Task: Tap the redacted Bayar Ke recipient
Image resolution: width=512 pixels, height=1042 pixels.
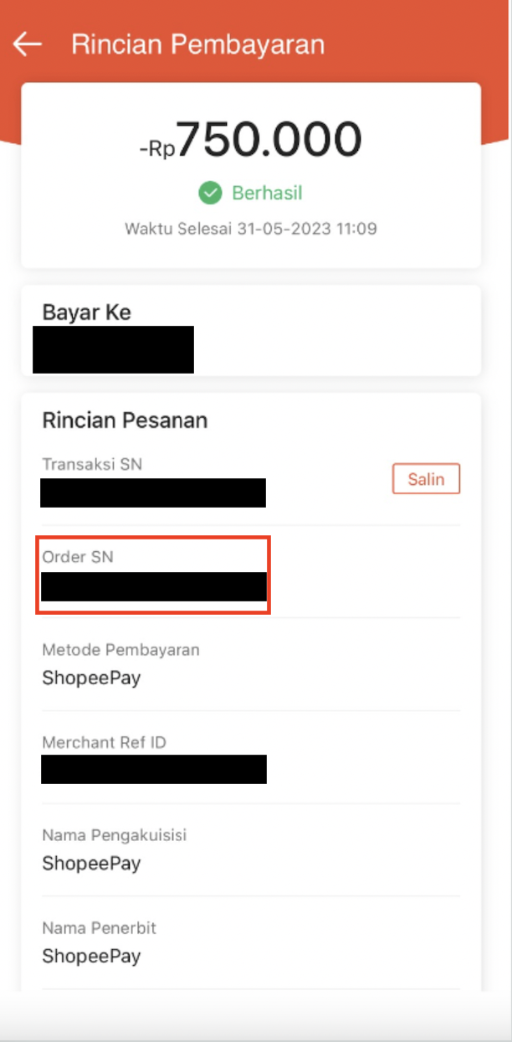Action: click(113, 349)
